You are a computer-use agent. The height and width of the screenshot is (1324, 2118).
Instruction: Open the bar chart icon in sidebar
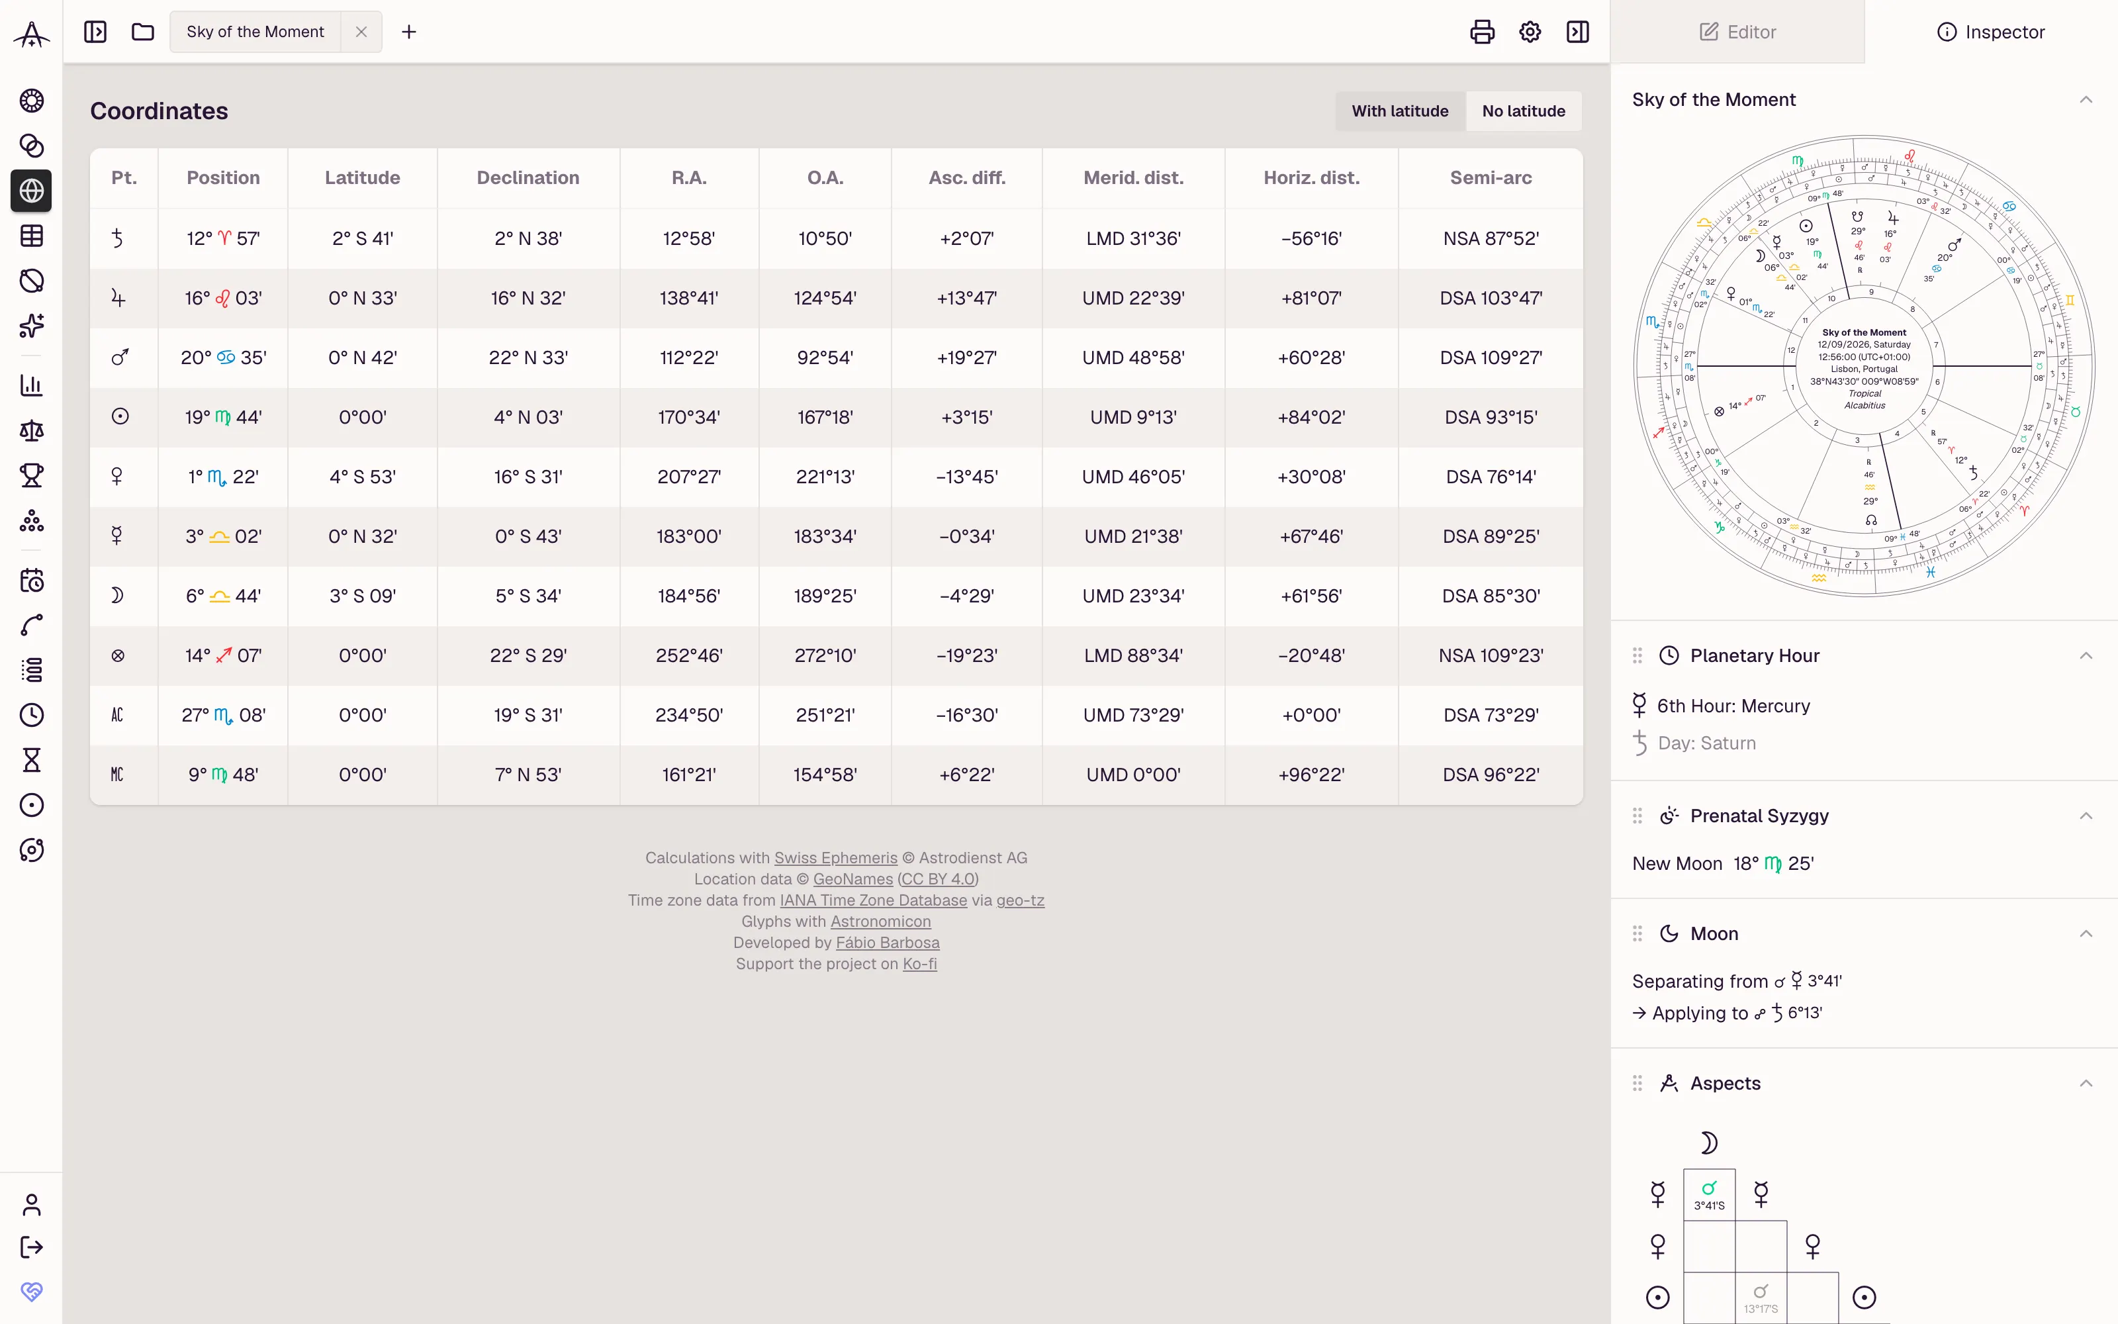32,385
